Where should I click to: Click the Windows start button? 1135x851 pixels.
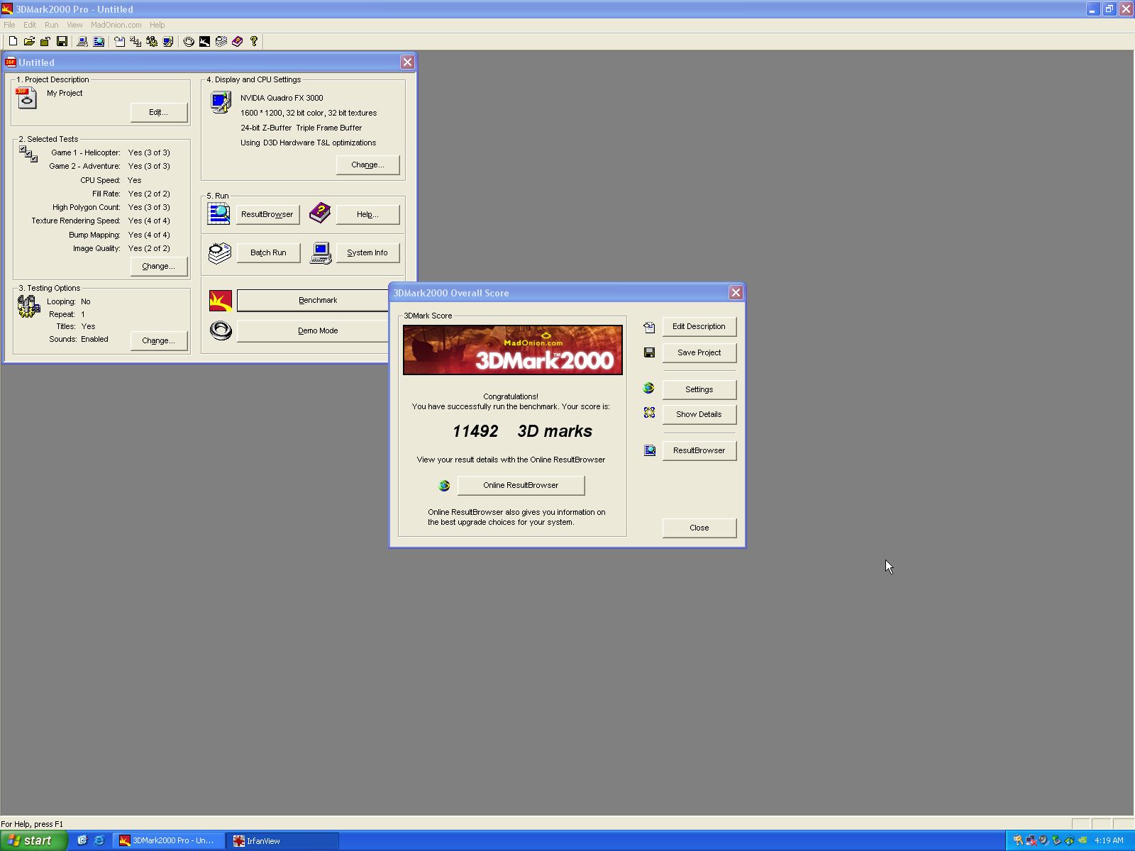33,840
